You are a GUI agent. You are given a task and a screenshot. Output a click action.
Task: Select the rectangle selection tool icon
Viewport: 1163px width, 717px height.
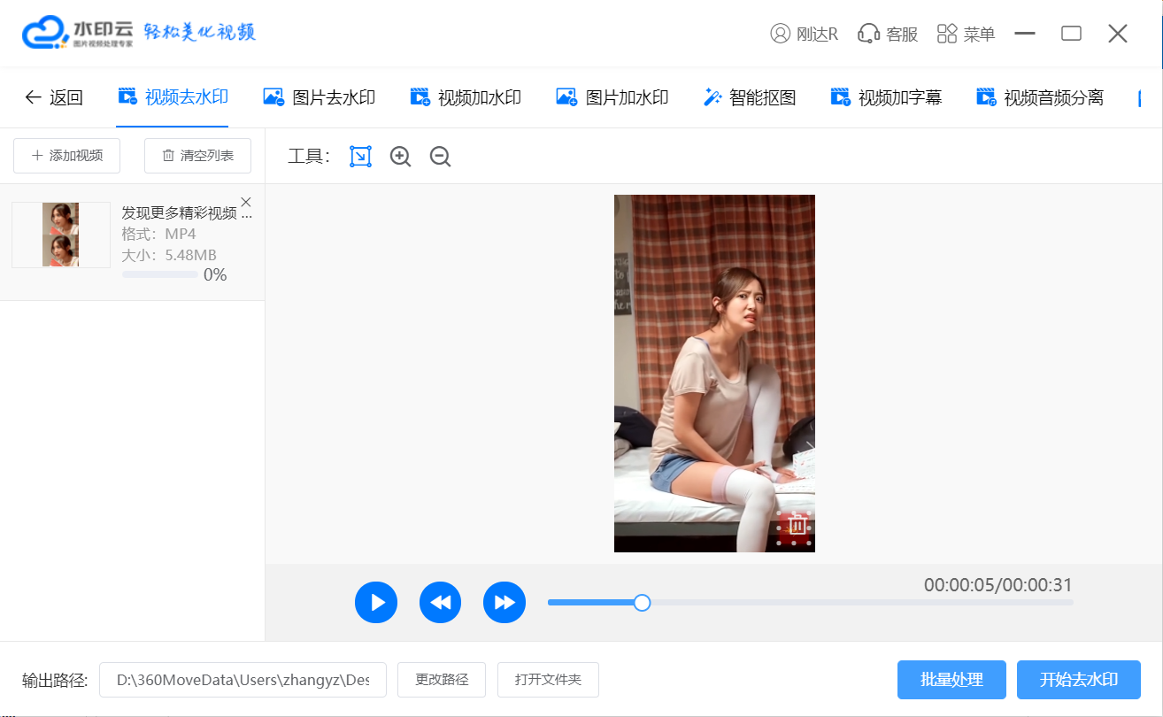pos(360,157)
